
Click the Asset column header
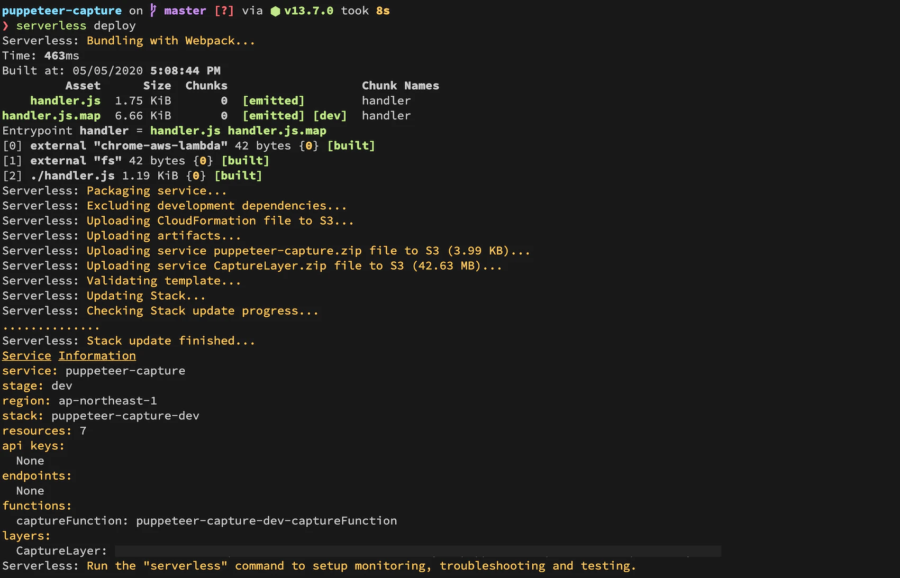83,86
